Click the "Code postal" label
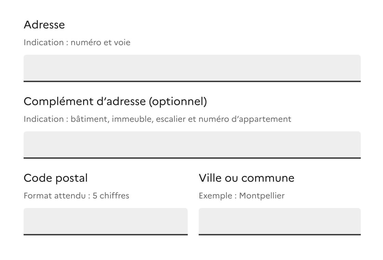The width and height of the screenshot is (383, 260). click(x=55, y=178)
